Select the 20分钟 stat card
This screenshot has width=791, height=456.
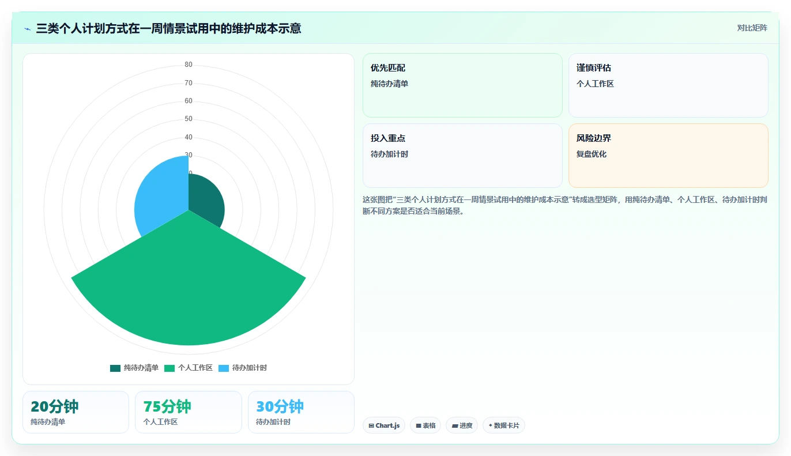pyautogui.click(x=76, y=412)
